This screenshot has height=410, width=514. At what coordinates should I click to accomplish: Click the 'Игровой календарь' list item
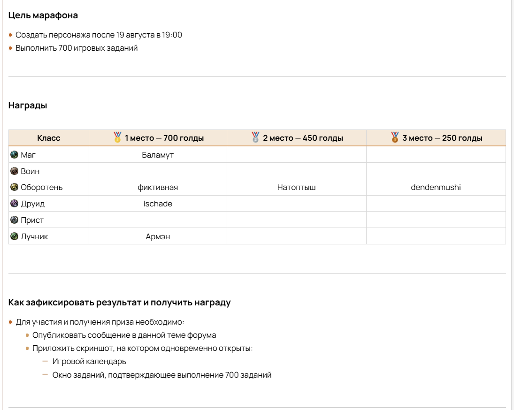tap(89, 362)
